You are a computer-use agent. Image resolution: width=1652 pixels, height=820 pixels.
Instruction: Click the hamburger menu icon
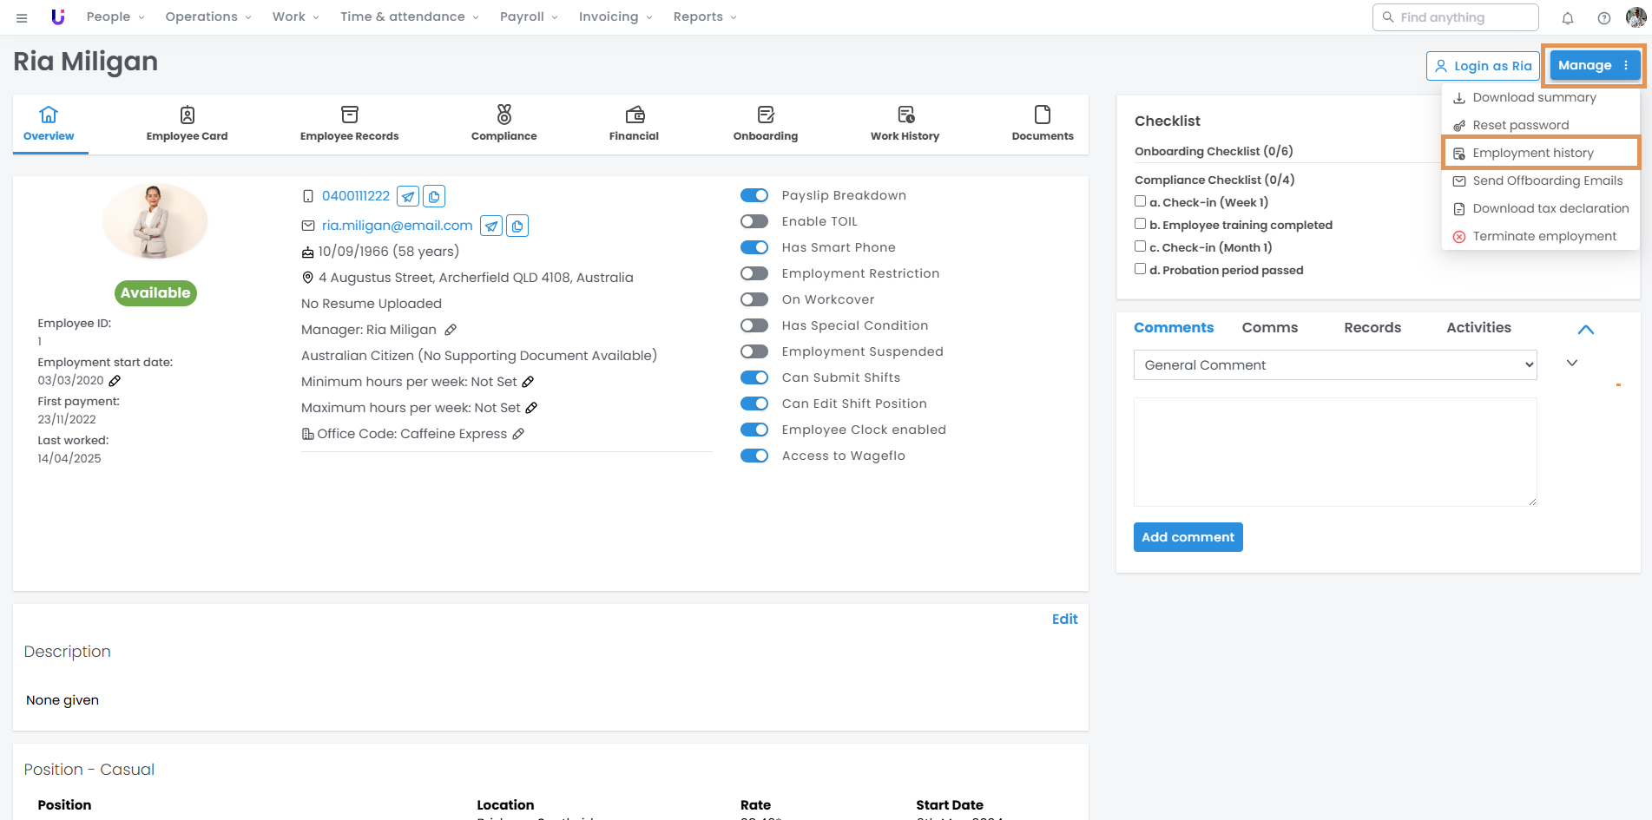click(22, 17)
